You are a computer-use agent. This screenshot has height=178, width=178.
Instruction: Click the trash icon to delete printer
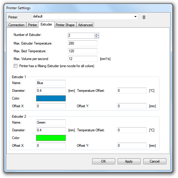pyautogui.click(x=144, y=17)
